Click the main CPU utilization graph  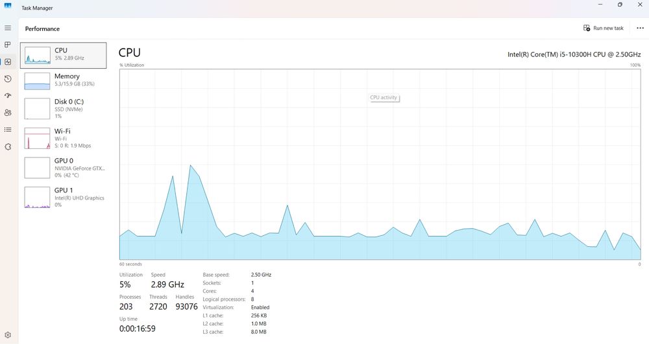coord(380,165)
